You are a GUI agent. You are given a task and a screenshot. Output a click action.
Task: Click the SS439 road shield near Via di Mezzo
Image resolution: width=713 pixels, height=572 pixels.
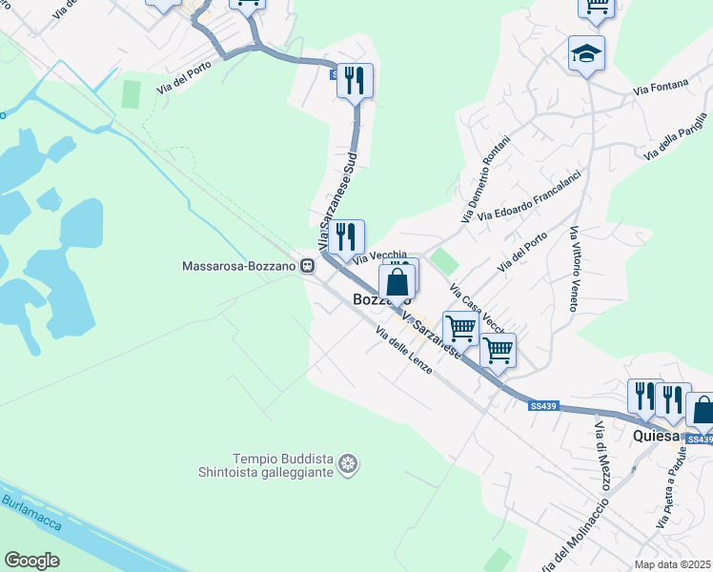tap(544, 406)
